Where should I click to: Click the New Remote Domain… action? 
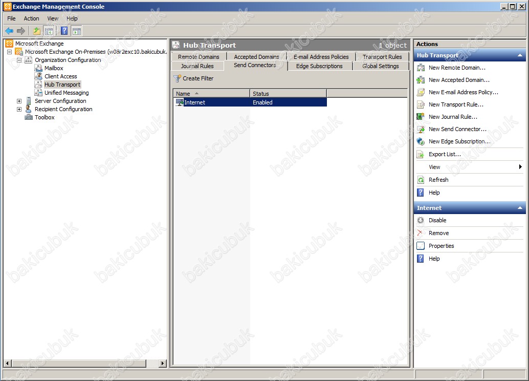(457, 68)
